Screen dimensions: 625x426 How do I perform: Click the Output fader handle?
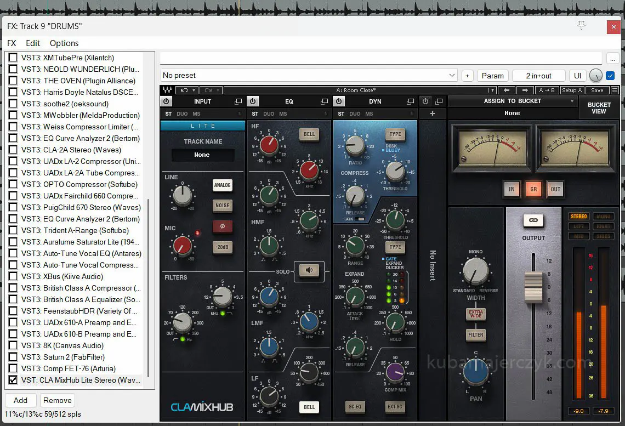point(533,286)
